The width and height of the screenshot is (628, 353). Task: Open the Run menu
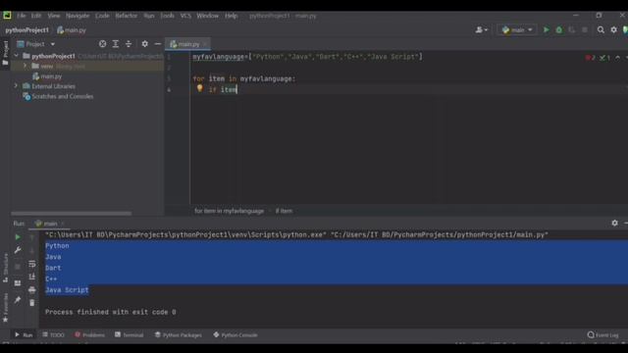click(149, 16)
